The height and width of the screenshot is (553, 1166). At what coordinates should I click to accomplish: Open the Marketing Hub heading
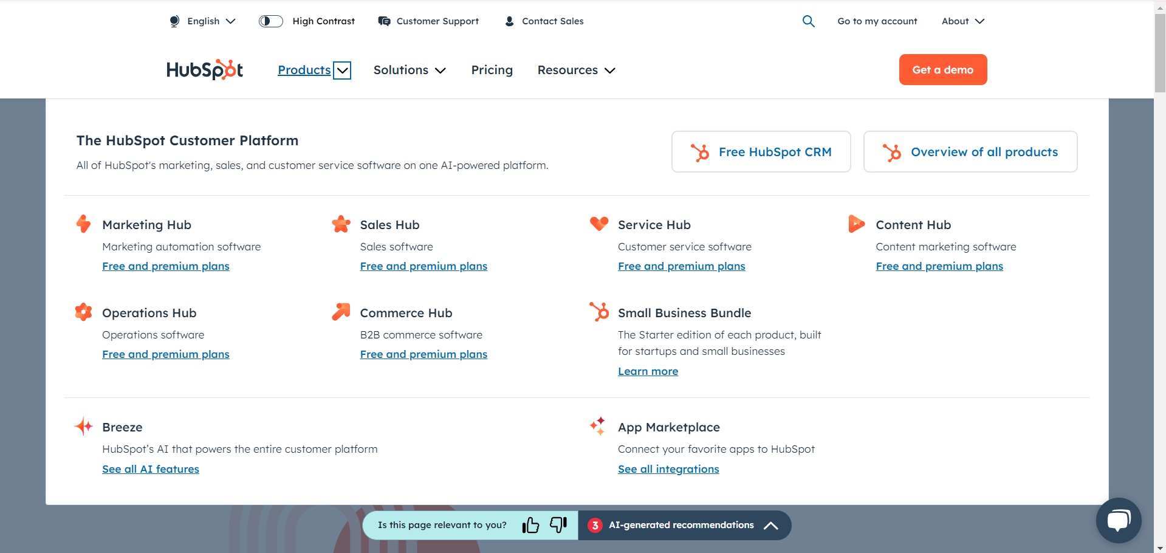[146, 225]
